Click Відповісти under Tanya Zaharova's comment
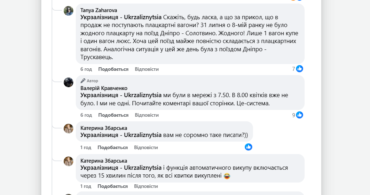Screen dimensions: 370x195 click(x=147, y=69)
